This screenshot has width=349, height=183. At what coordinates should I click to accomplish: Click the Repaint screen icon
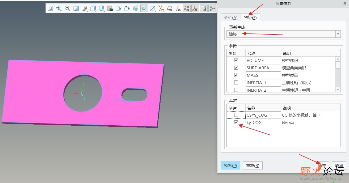76,8
